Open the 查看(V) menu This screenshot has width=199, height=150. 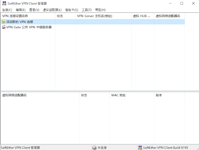pyautogui.click(x=34, y=10)
